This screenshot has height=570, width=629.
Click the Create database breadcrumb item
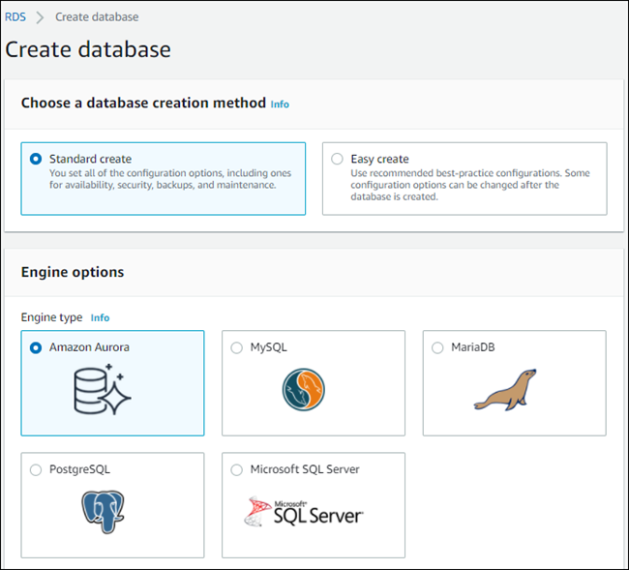point(97,16)
